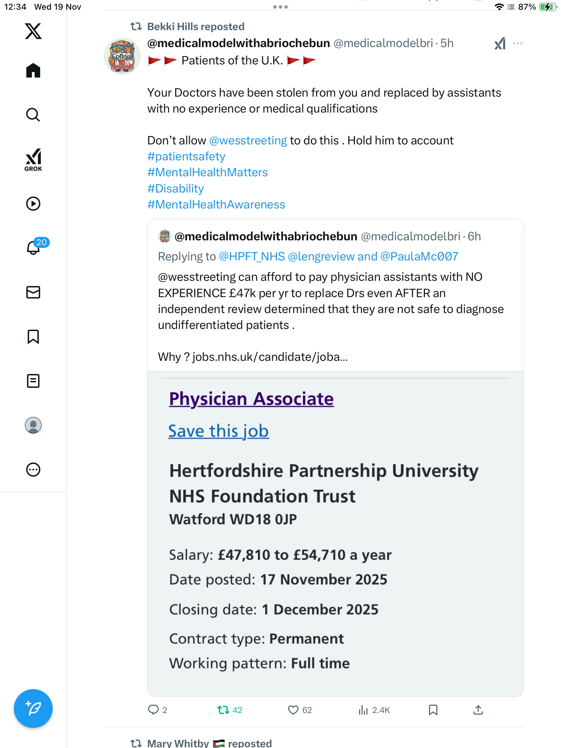Screen dimensions: 561x748
Task: Open the video play tab icon
Action: 33,204
